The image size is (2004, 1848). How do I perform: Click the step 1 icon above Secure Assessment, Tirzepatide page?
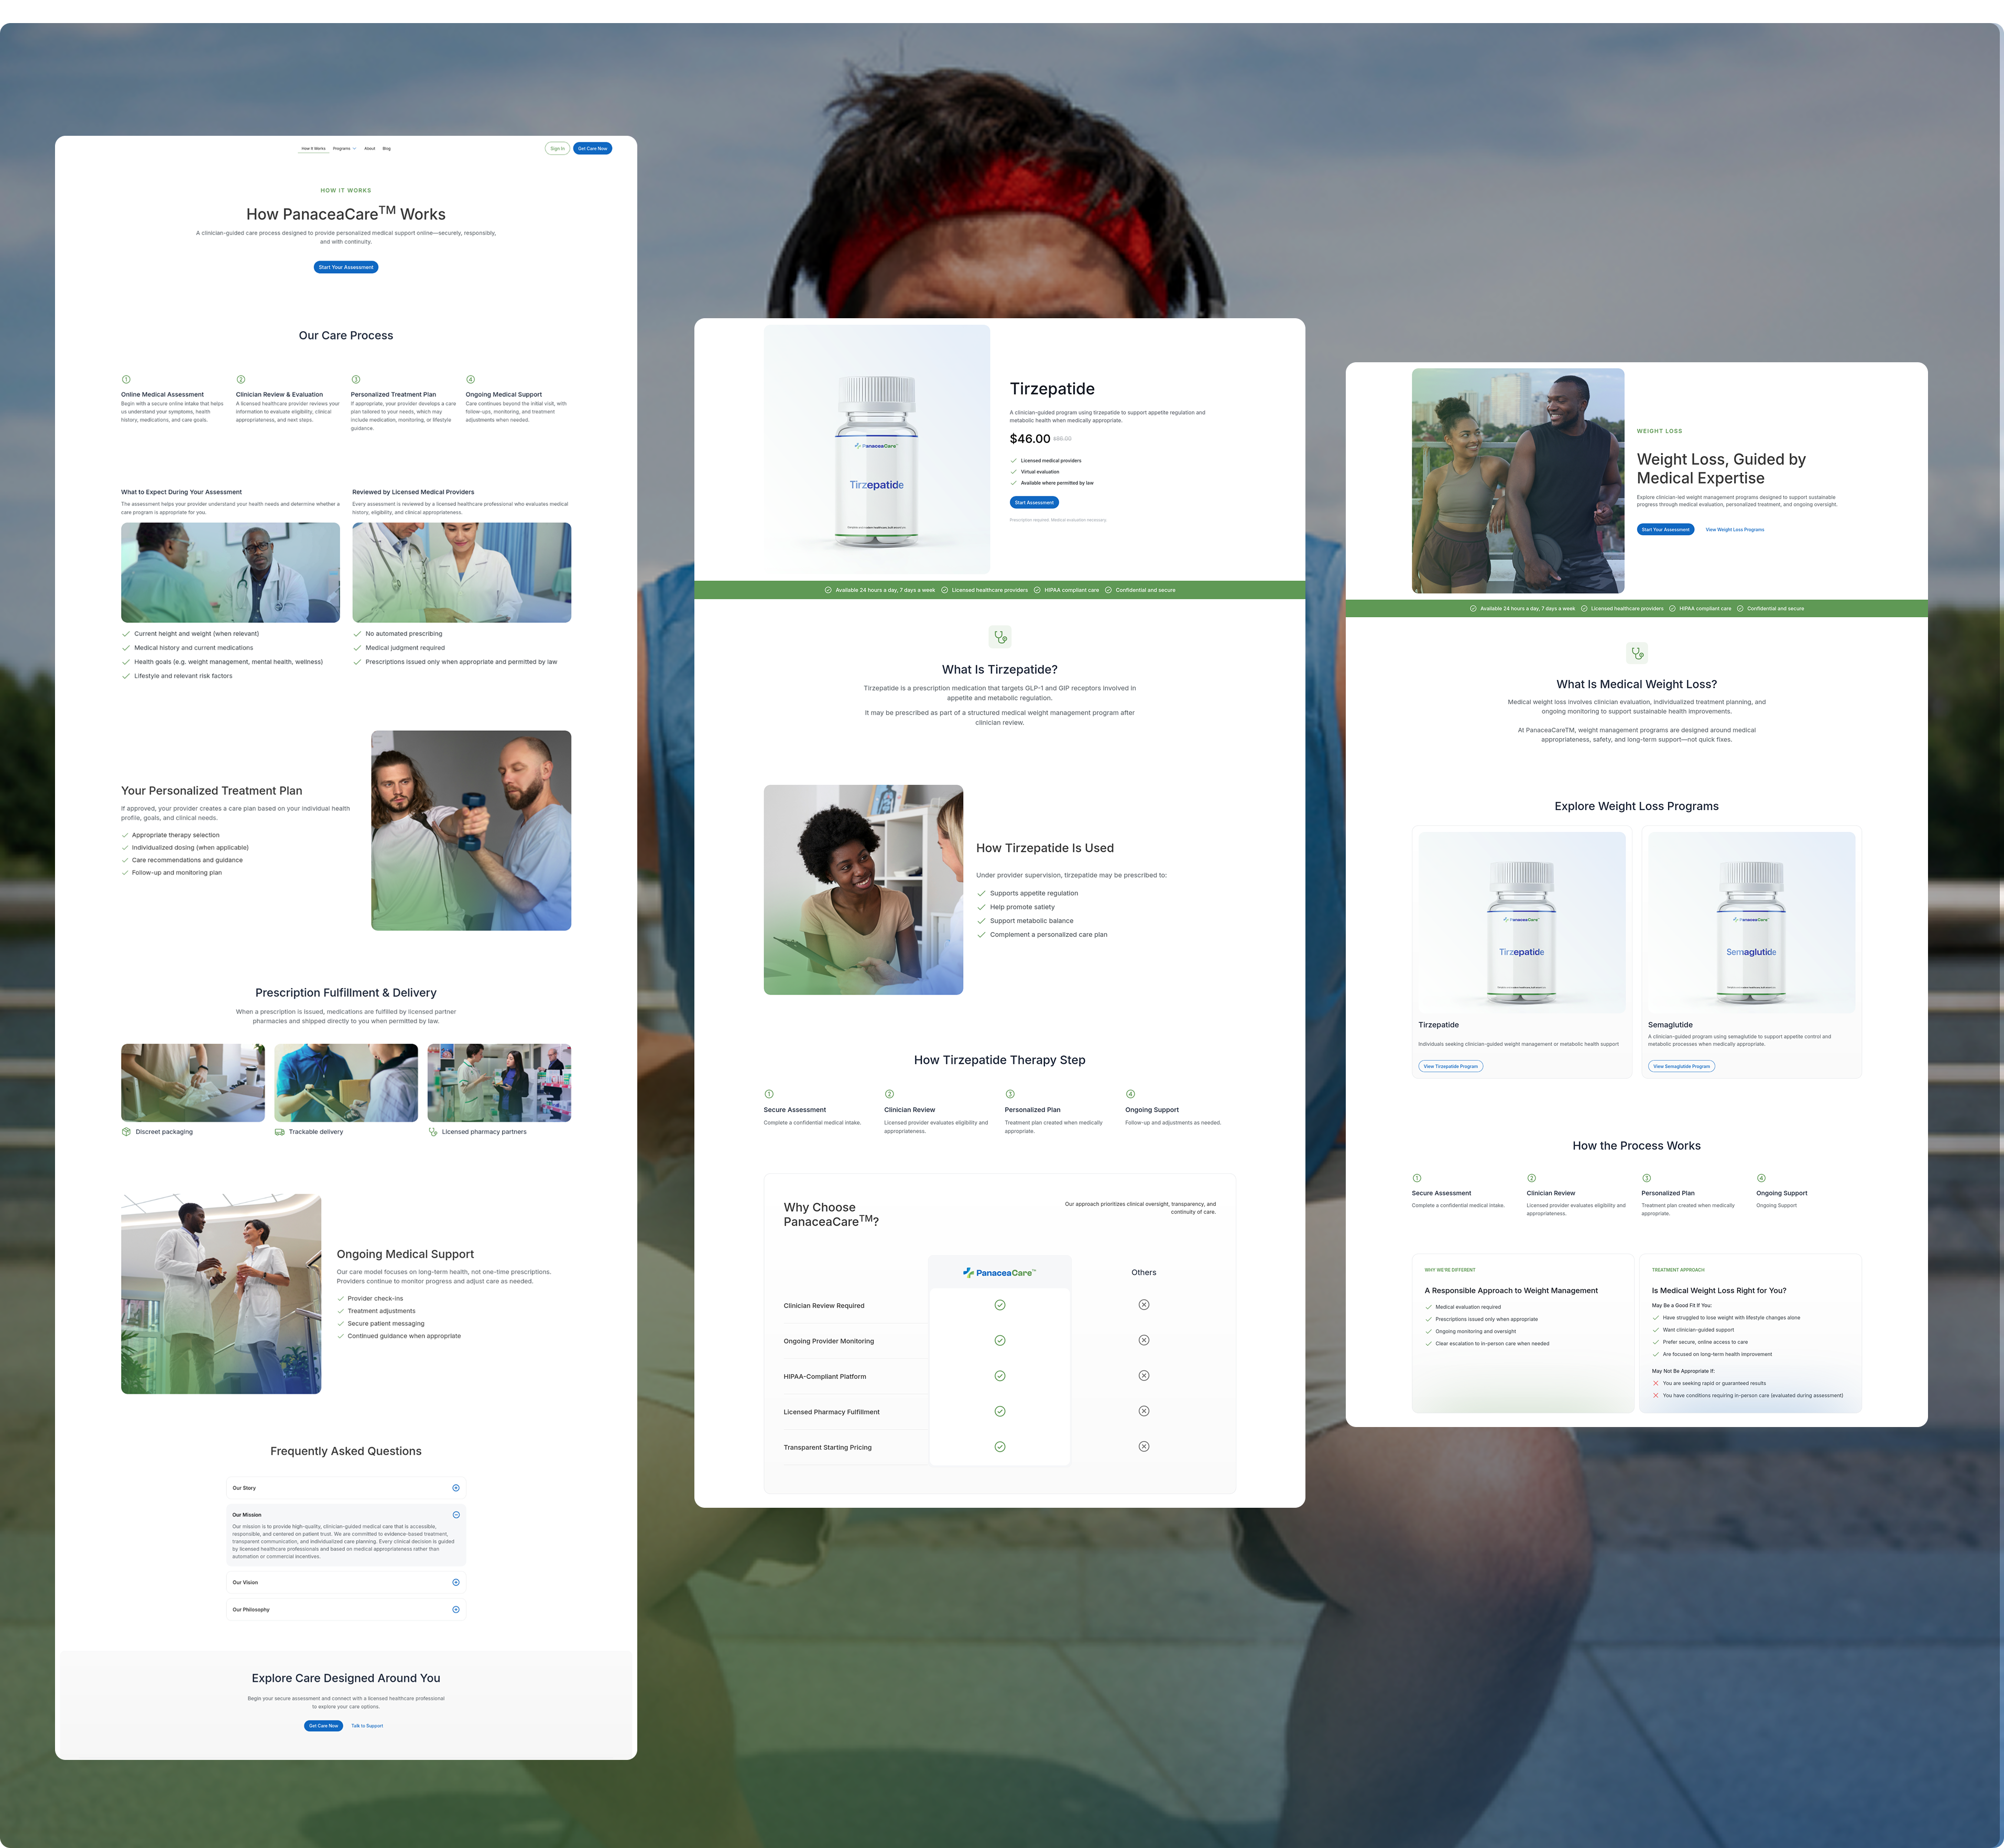769,1094
